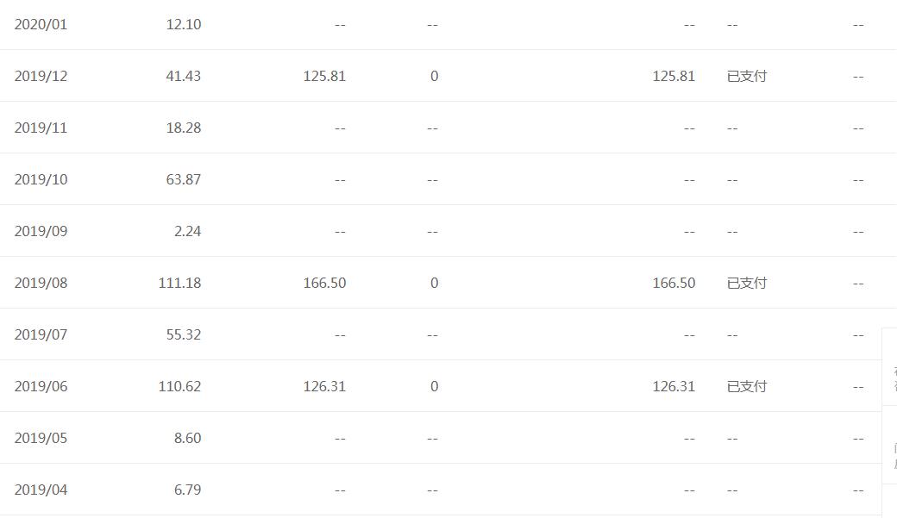Open the middle floating side panel button

(x=890, y=445)
